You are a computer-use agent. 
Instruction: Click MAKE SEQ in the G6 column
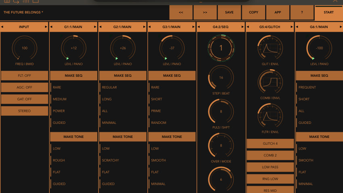319,76
